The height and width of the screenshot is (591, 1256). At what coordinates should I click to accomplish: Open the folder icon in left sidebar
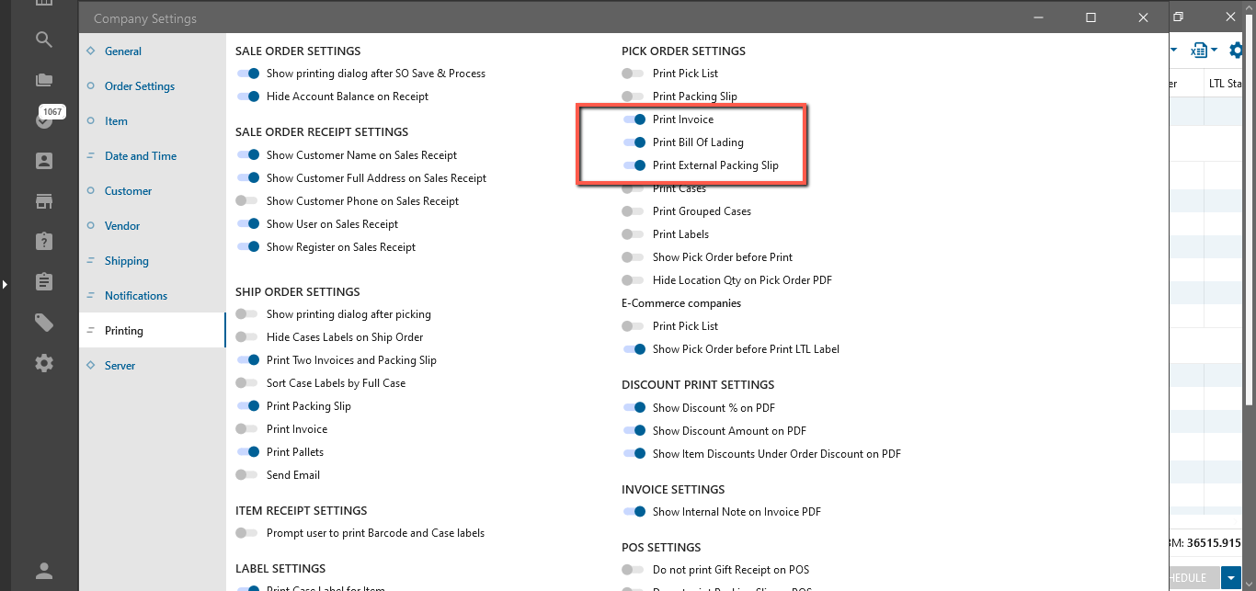pos(44,80)
